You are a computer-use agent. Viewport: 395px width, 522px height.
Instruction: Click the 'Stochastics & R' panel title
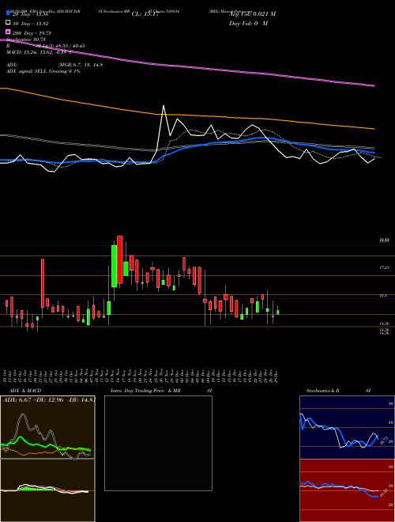(x=322, y=391)
